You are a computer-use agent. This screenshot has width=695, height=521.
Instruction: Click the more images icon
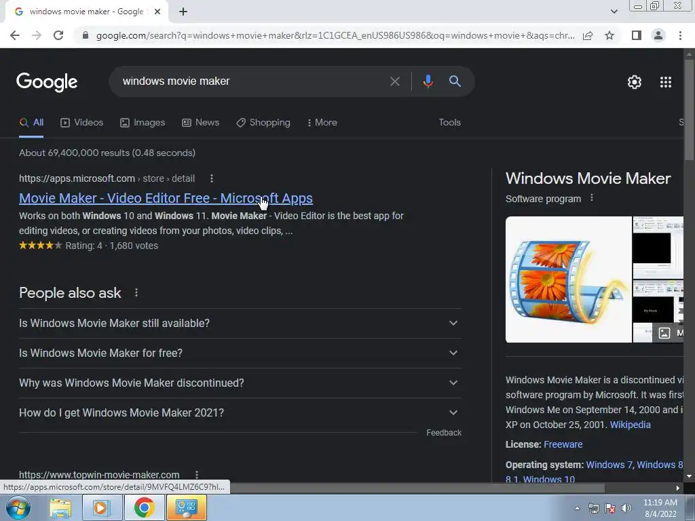[664, 333]
